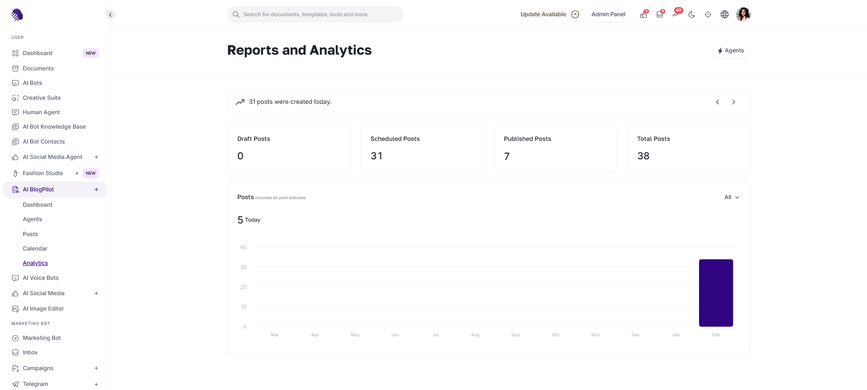The height and width of the screenshot is (390, 867).
Task: Click the Published Posts card
Action: 555,149
